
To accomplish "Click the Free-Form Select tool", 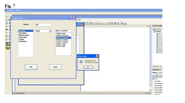I will (7, 17).
